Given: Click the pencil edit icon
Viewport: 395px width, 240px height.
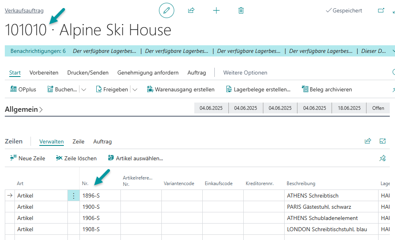Looking at the screenshot, I should (167, 10).
